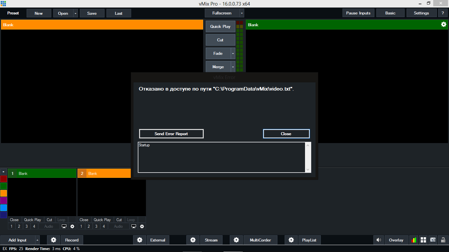
Task: Start recording with Record button
Action: [72, 240]
